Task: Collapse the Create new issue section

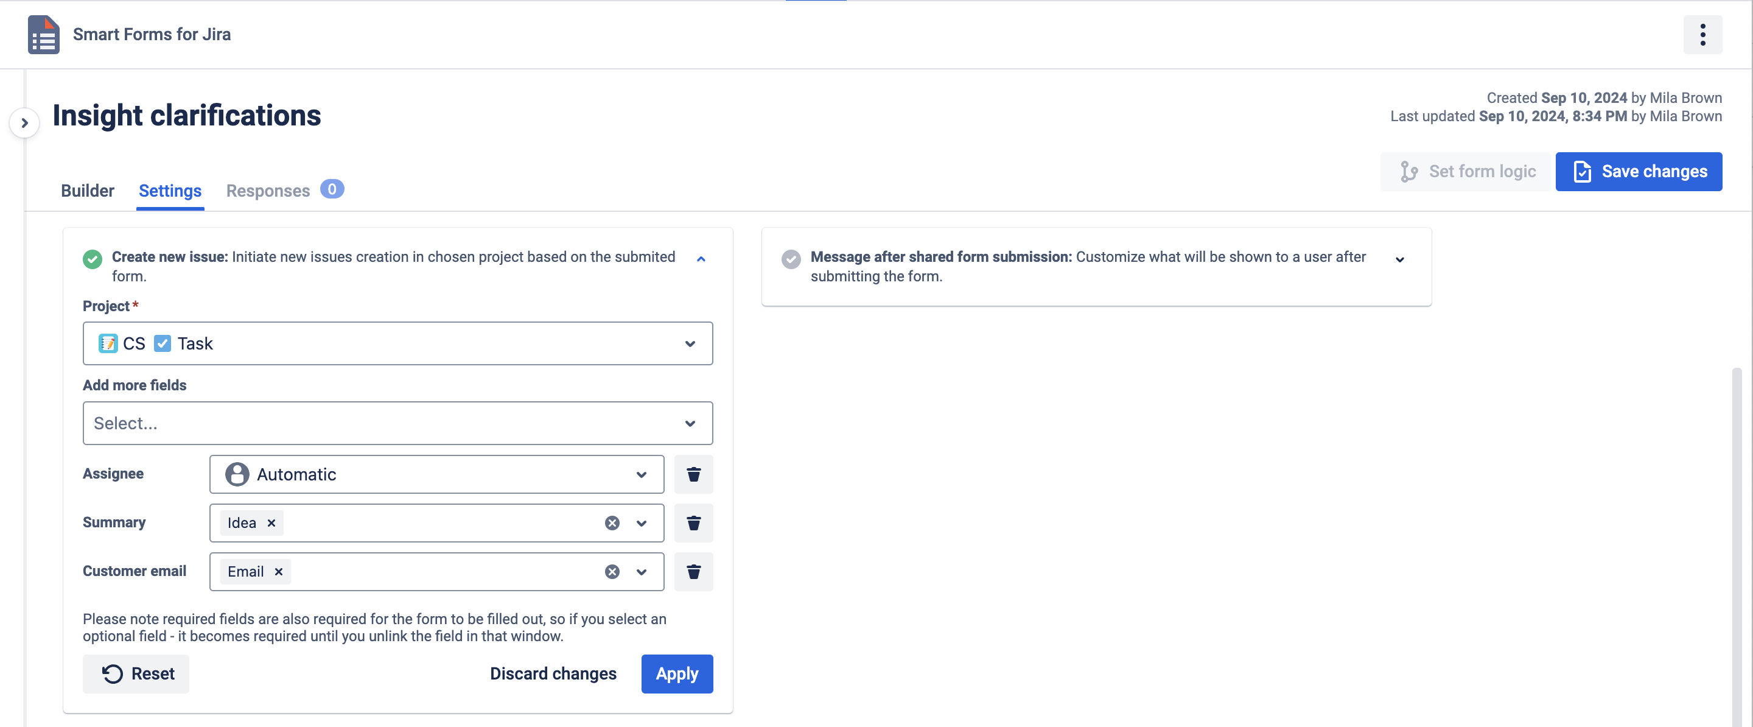Action: 700,259
